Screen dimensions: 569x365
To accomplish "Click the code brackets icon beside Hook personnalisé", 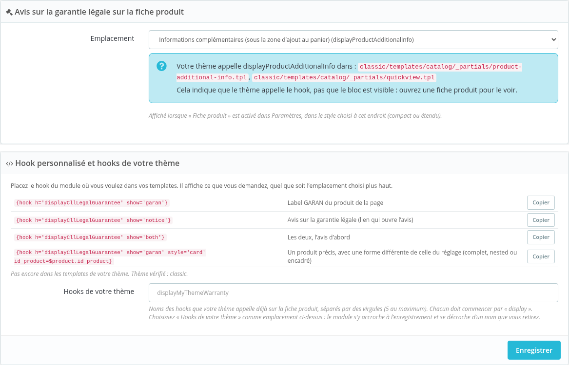I will click(x=9, y=164).
